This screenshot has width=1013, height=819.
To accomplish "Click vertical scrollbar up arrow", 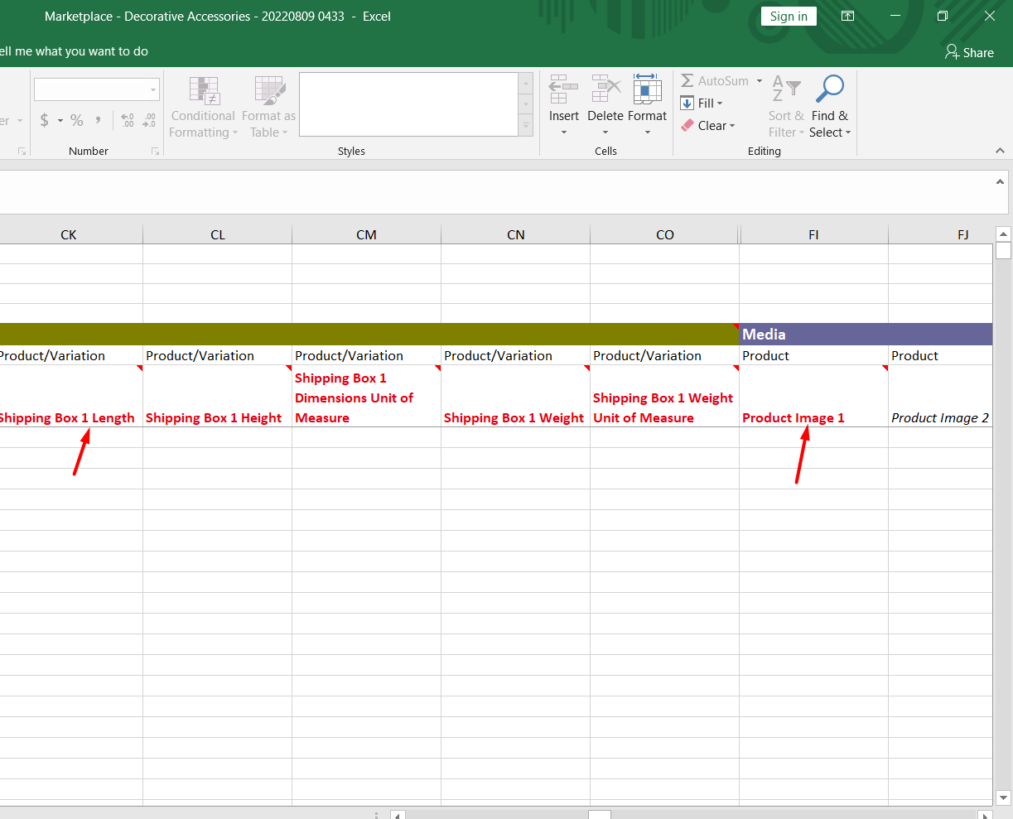I will tap(1003, 234).
